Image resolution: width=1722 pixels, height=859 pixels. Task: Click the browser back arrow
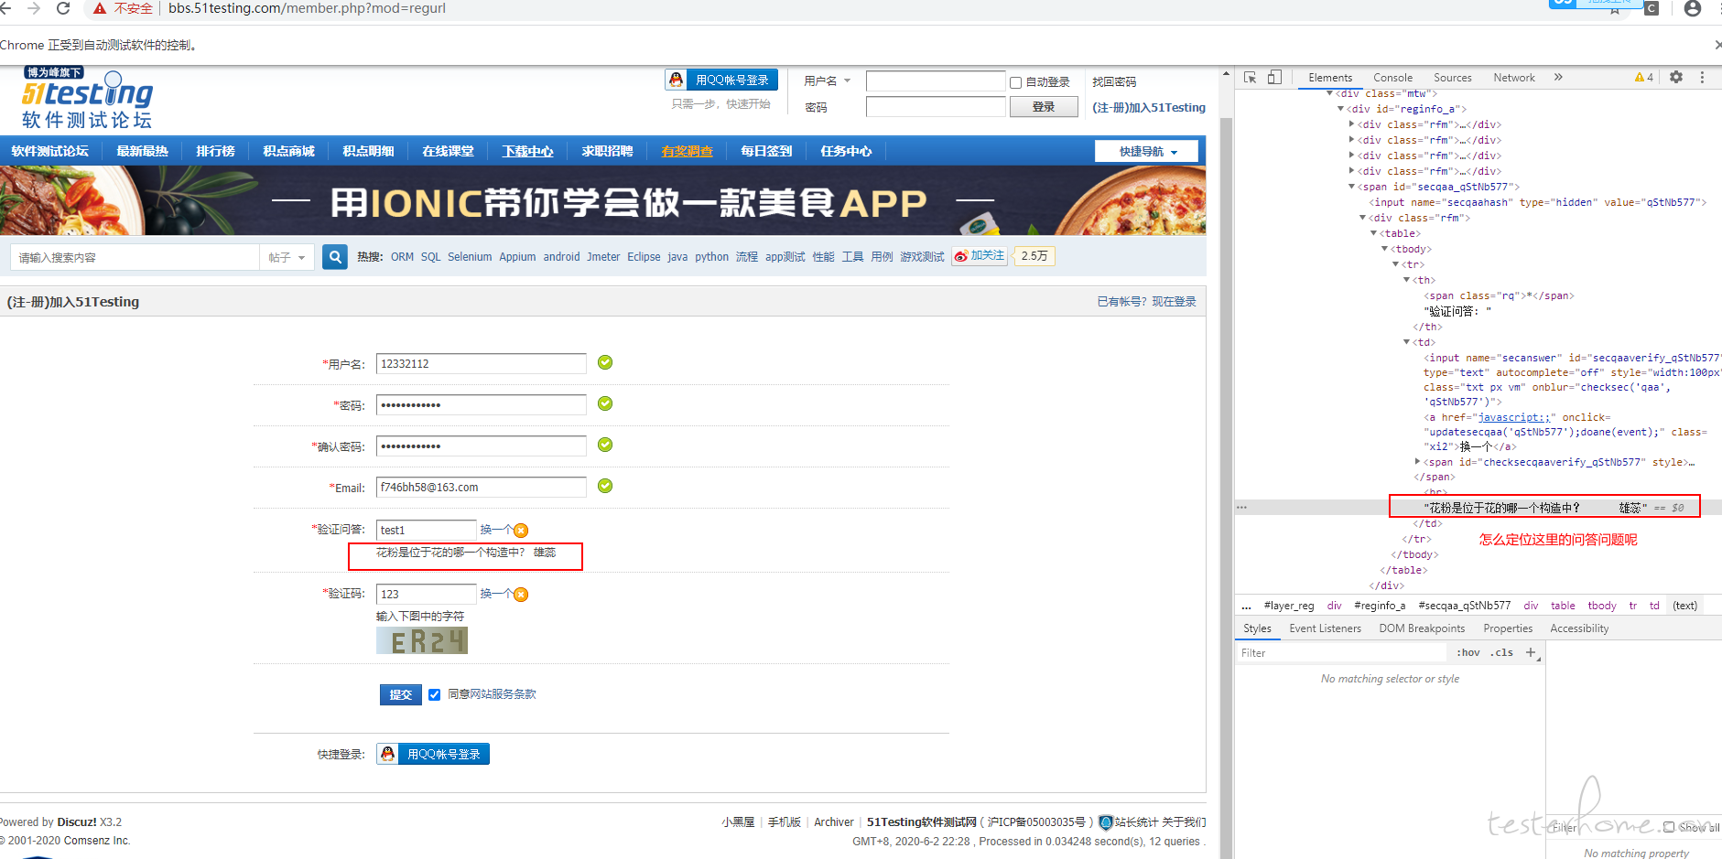pyautogui.click(x=5, y=8)
